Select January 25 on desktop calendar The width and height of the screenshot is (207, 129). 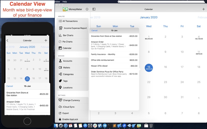click(x=199, y=82)
